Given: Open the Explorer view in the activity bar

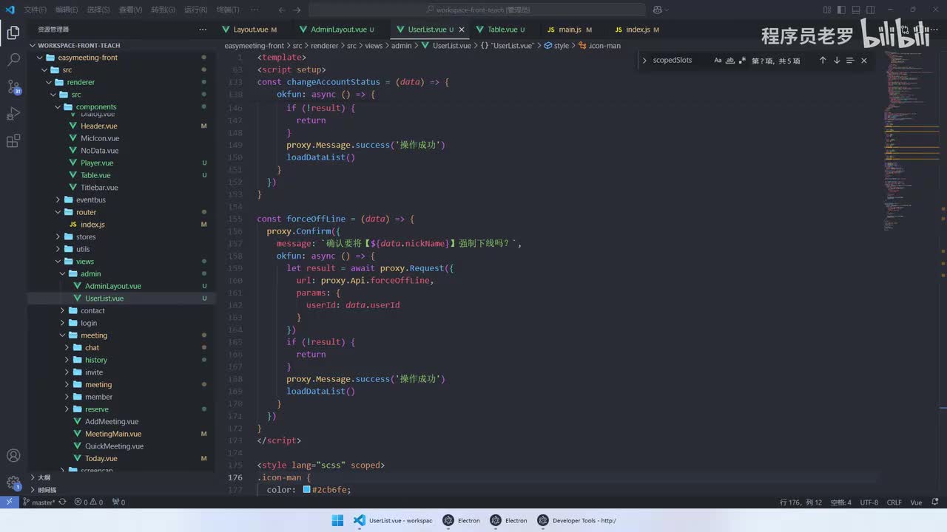Looking at the screenshot, I should 13,33.
